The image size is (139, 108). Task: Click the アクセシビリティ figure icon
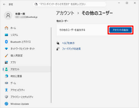(6, 90)
